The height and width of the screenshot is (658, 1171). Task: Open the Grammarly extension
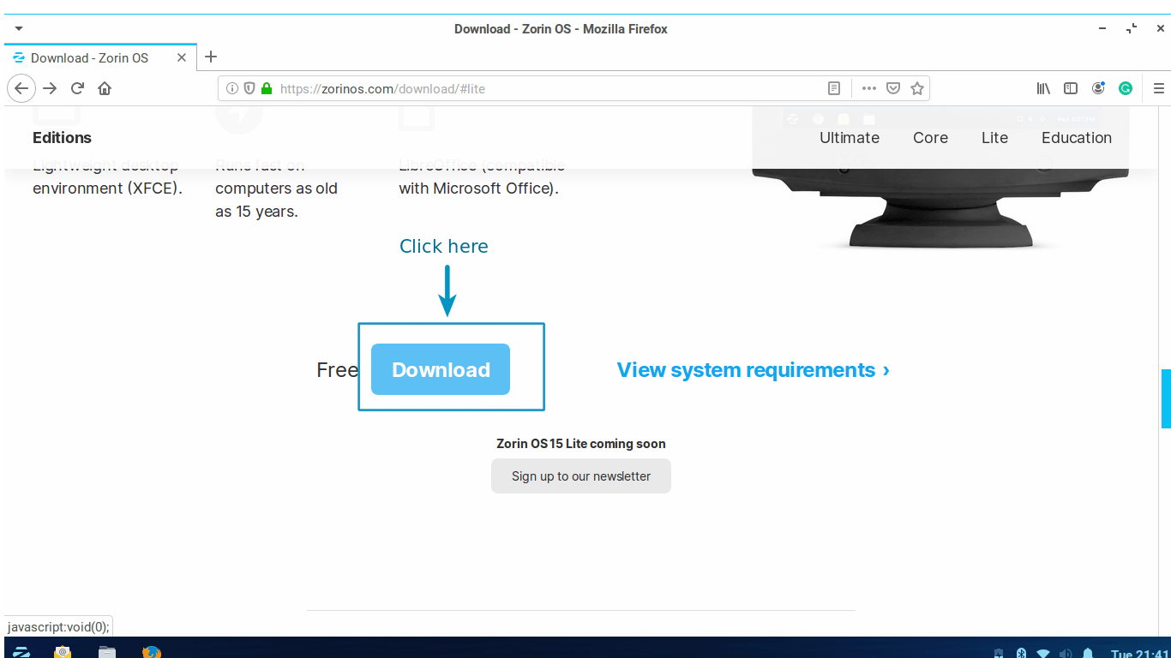(1126, 88)
